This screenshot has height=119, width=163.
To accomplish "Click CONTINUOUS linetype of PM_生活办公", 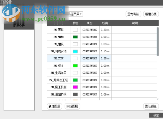I will (x=90, y=73).
